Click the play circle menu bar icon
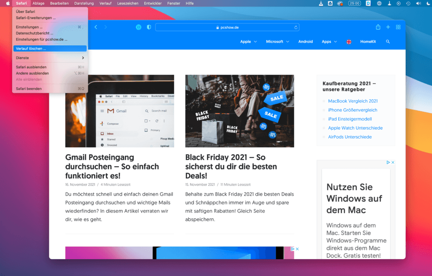Screen dimensions: 432x276 point(399,3)
